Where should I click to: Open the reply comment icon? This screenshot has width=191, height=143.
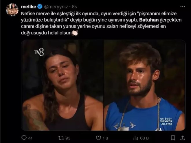point(24,138)
